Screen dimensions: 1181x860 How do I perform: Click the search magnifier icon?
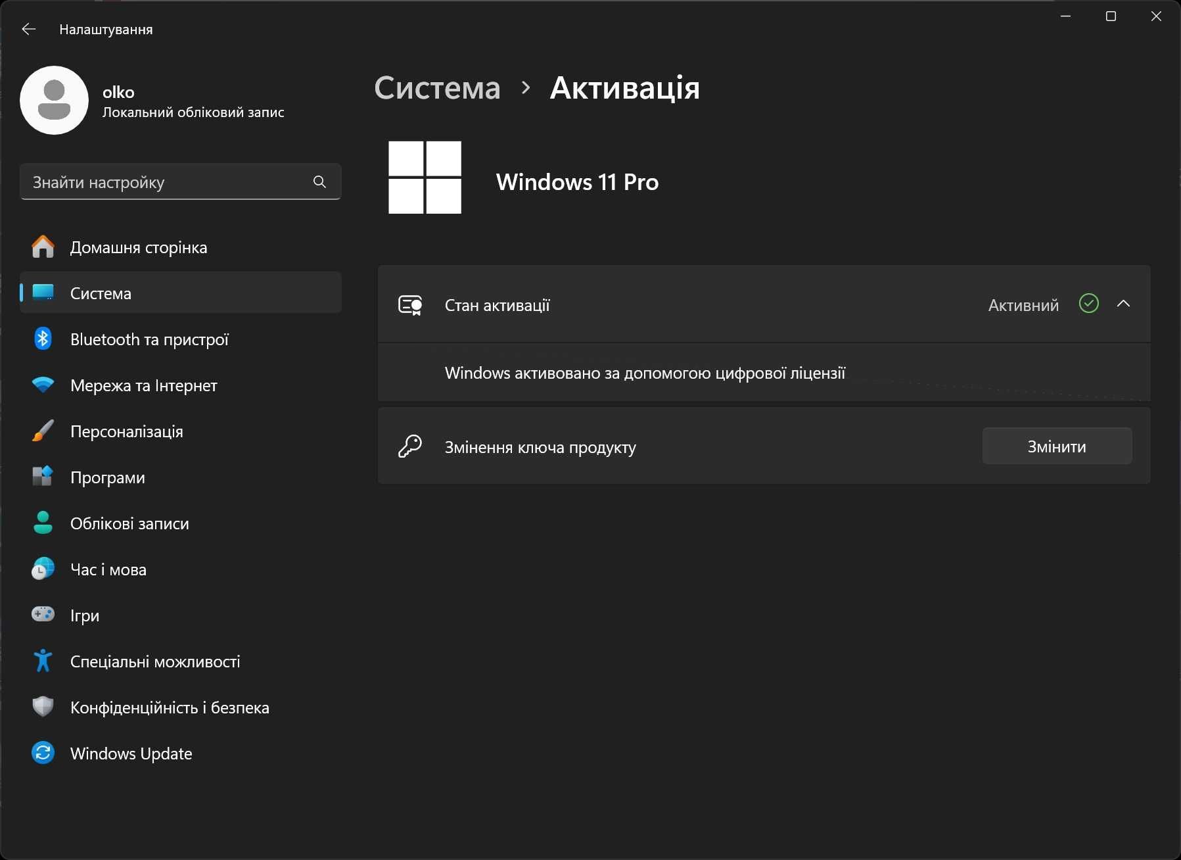pyautogui.click(x=320, y=181)
